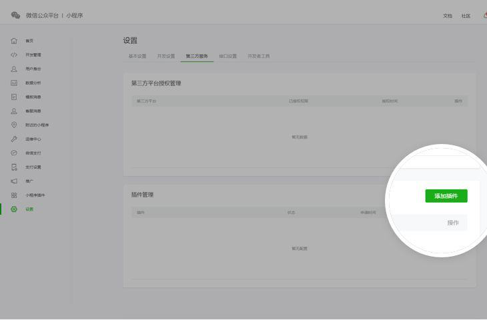This screenshot has height=320, width=487.
Task: Open 数据分析 using the chart icon
Action: (14, 83)
